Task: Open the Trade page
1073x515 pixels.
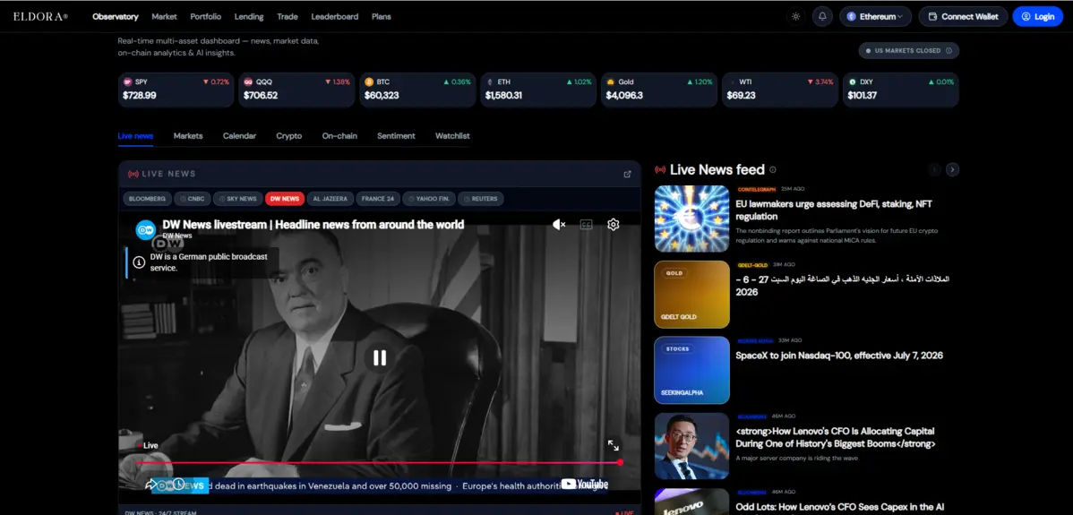Action: (288, 16)
